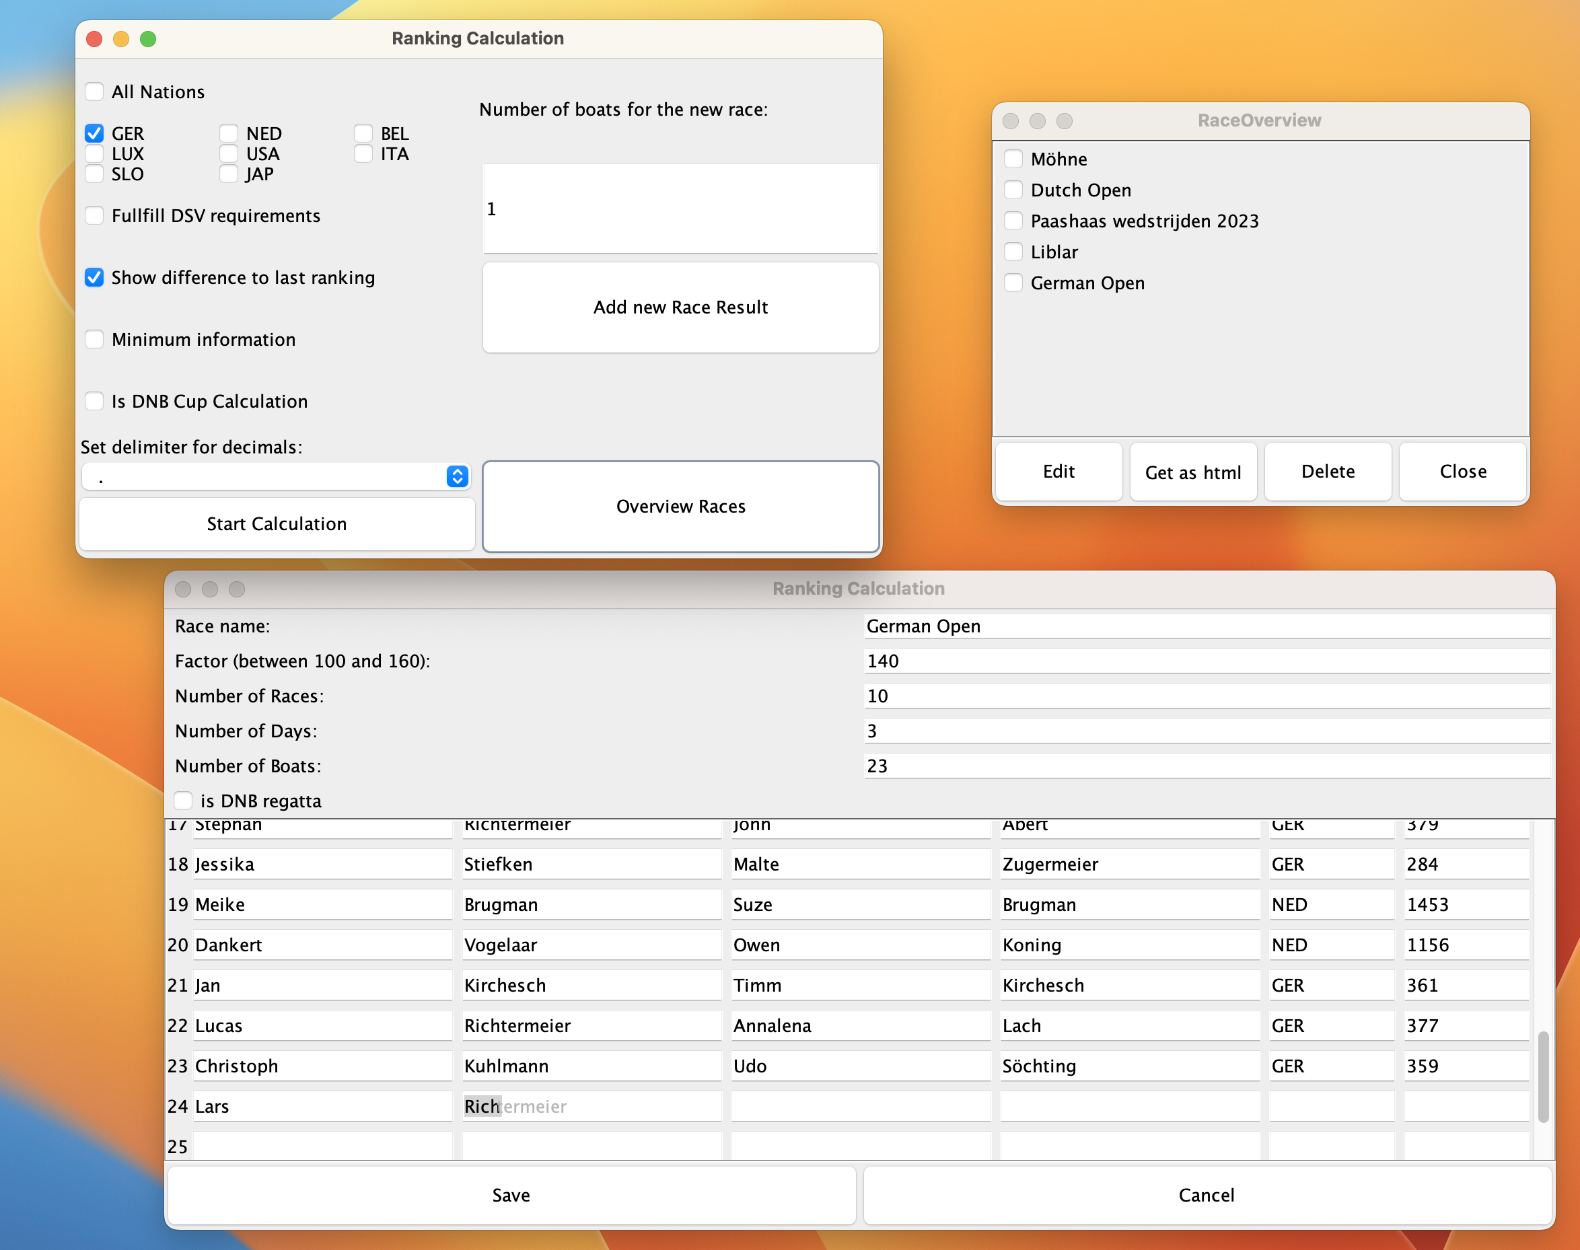This screenshot has width=1580, height=1250.
Task: Toggle Show difference to last ranking
Action: coord(94,277)
